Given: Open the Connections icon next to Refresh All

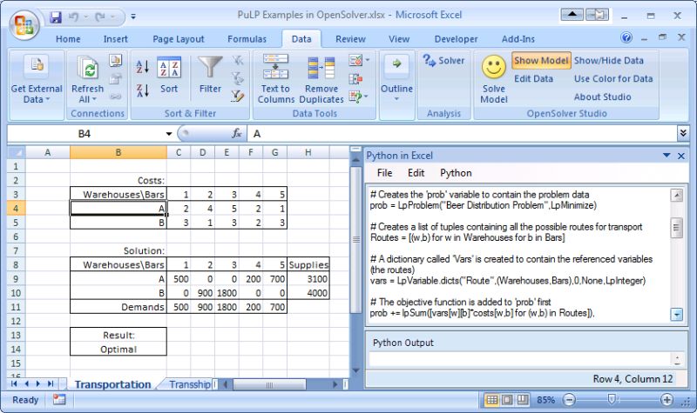Looking at the screenshot, I should [x=116, y=60].
